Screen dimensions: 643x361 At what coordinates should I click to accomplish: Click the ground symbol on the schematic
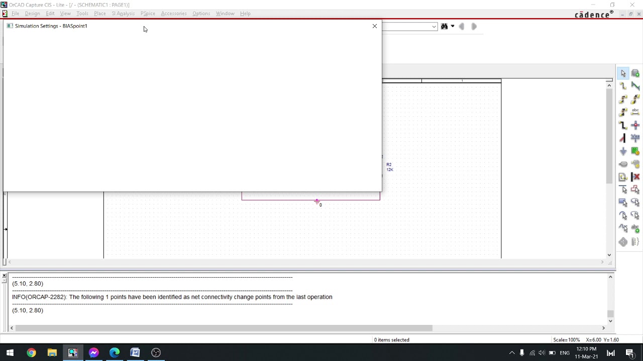(317, 203)
